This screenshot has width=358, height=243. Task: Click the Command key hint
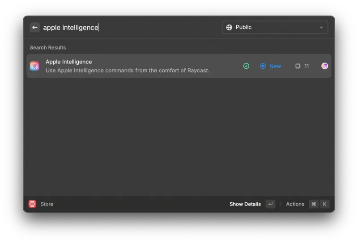(x=314, y=204)
